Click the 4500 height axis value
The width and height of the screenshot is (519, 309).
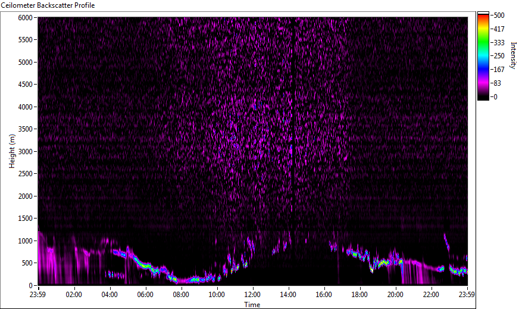click(x=25, y=85)
